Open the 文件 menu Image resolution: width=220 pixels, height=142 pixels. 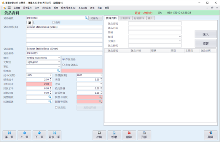37,8
